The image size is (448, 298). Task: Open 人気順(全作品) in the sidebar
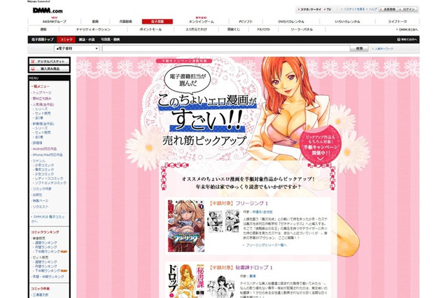pyautogui.click(x=43, y=104)
